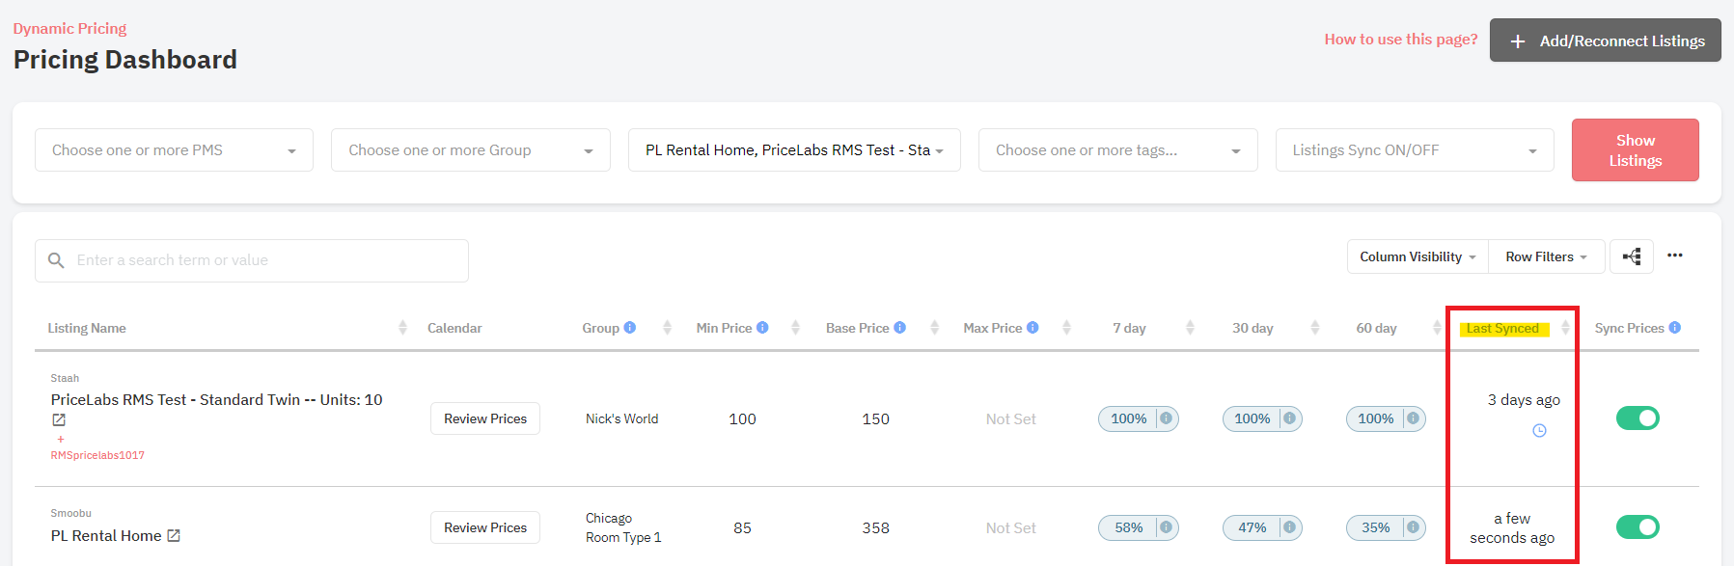The height and width of the screenshot is (566, 1734).
Task: Click the Group column info icon
Action: [630, 328]
